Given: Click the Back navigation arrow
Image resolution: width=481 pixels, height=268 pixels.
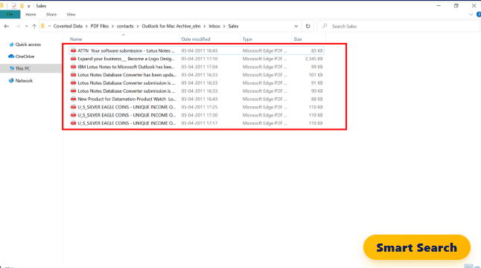Looking at the screenshot, I should 7,26.
